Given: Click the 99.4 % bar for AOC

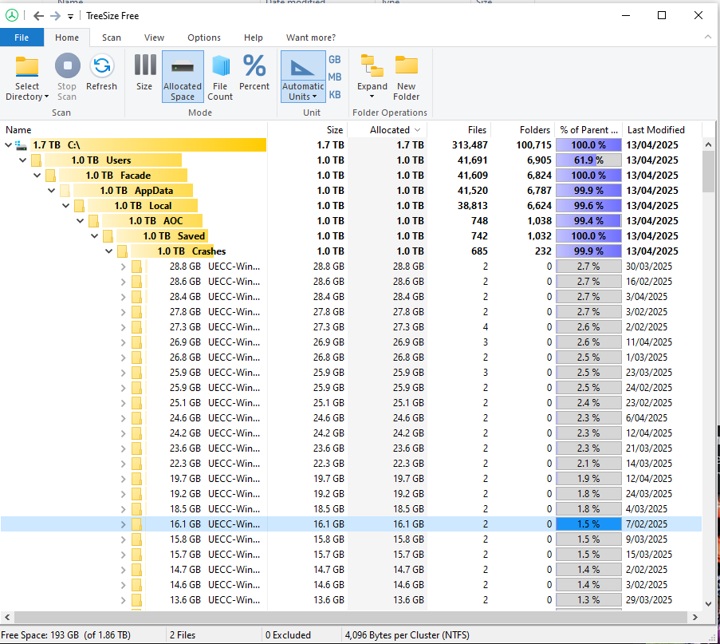Looking at the screenshot, I should (588, 221).
